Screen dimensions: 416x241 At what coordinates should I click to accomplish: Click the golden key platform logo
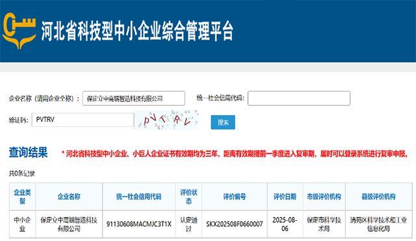(x=19, y=31)
